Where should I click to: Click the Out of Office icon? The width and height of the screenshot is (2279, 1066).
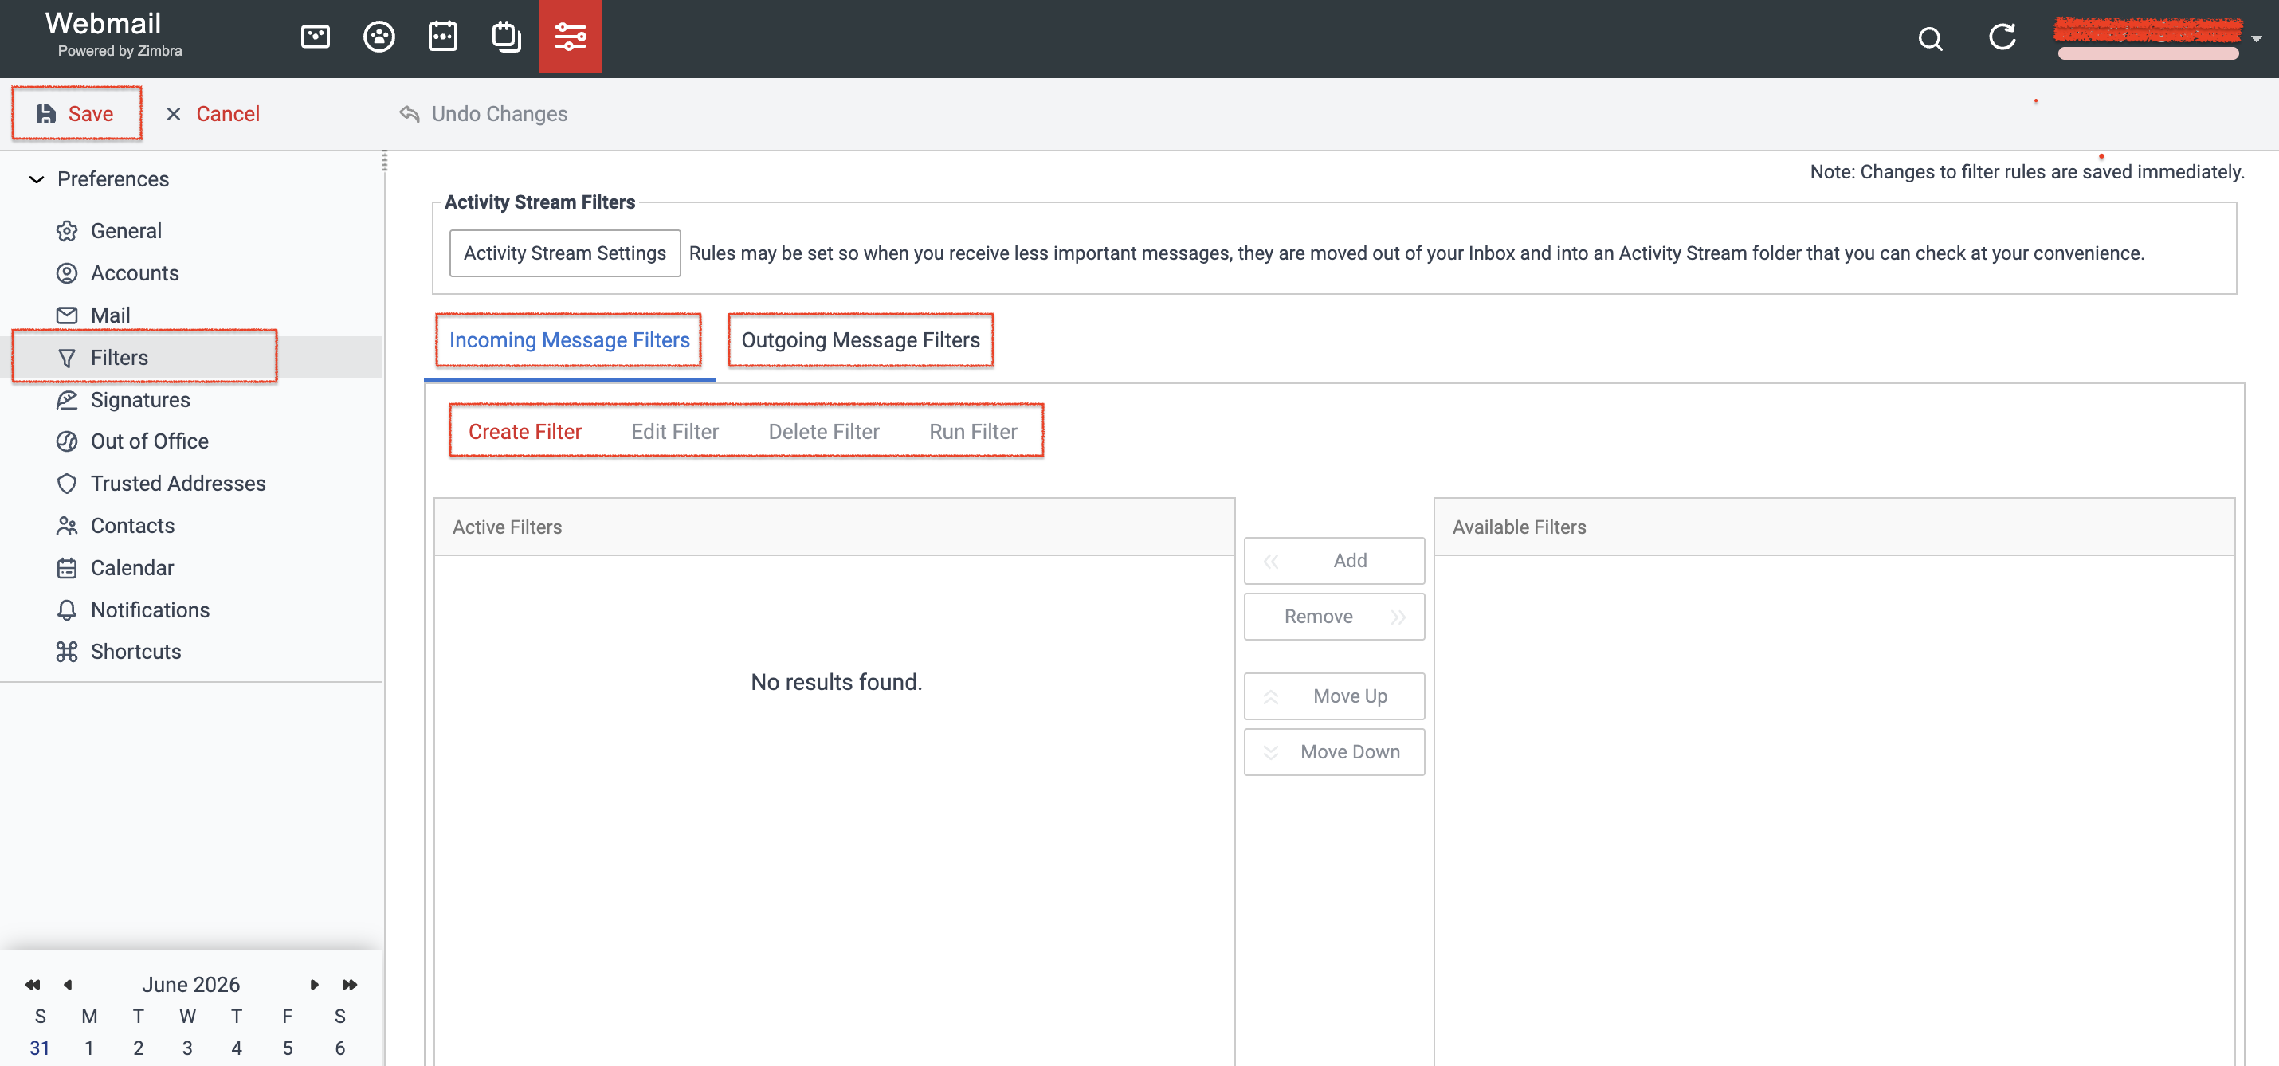(x=67, y=441)
